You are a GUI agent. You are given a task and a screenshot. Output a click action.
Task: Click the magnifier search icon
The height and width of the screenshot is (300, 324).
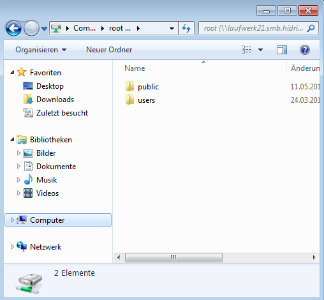311,28
